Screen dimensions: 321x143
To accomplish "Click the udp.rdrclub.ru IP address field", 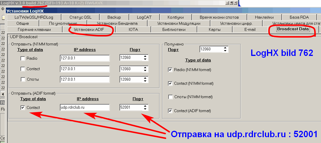I will [x=84, y=107].
